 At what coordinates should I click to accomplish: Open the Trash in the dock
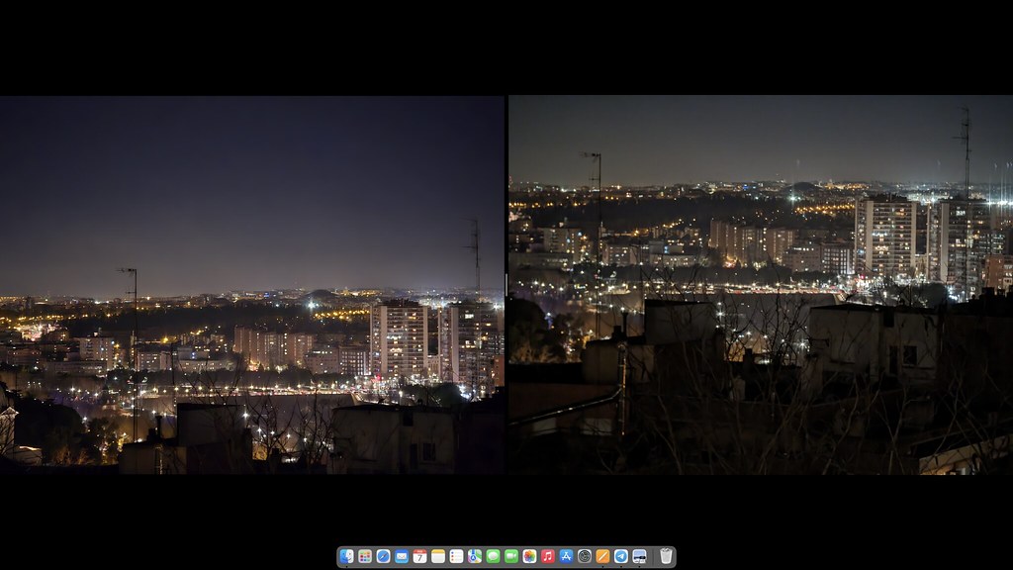(666, 556)
